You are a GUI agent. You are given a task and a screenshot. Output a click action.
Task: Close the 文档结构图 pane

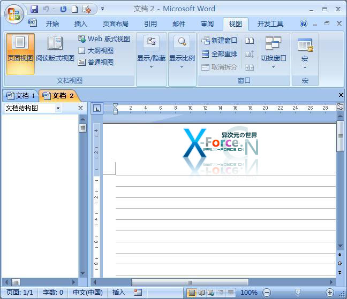[x=80, y=108]
